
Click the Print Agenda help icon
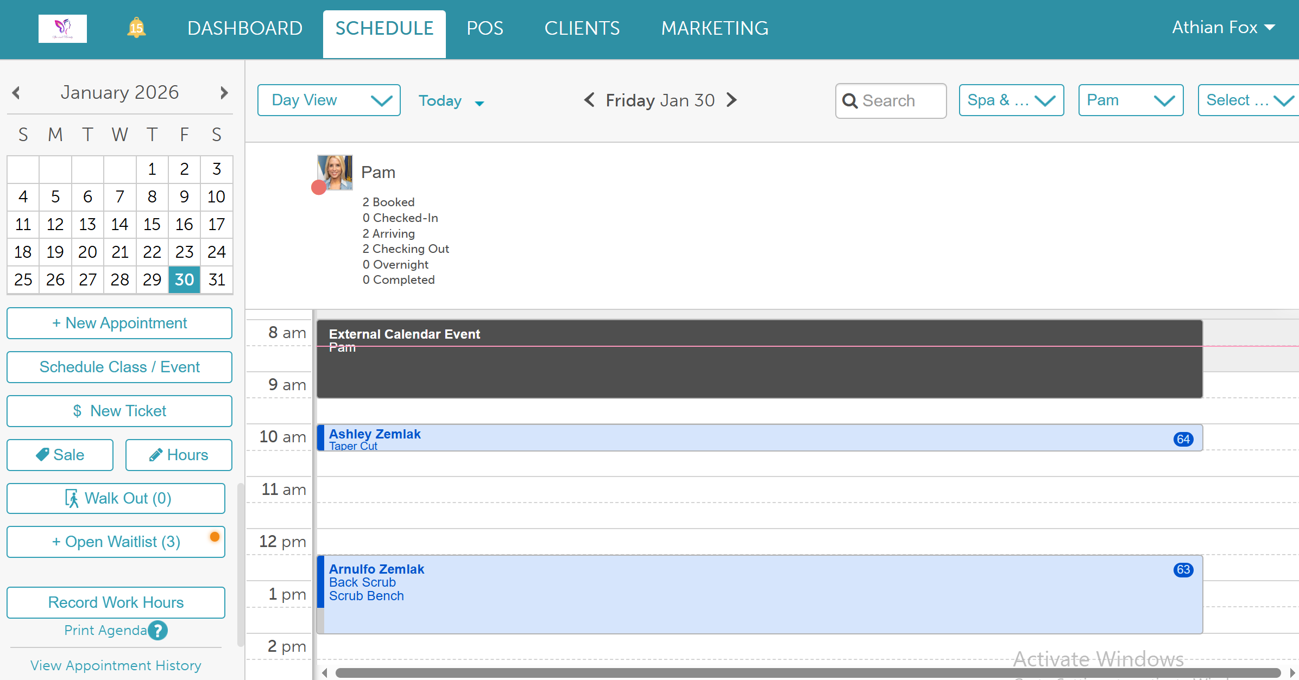pyautogui.click(x=157, y=630)
